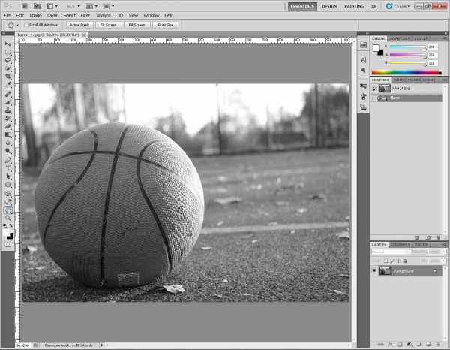
Task: Open the Image menu
Action: 35,15
